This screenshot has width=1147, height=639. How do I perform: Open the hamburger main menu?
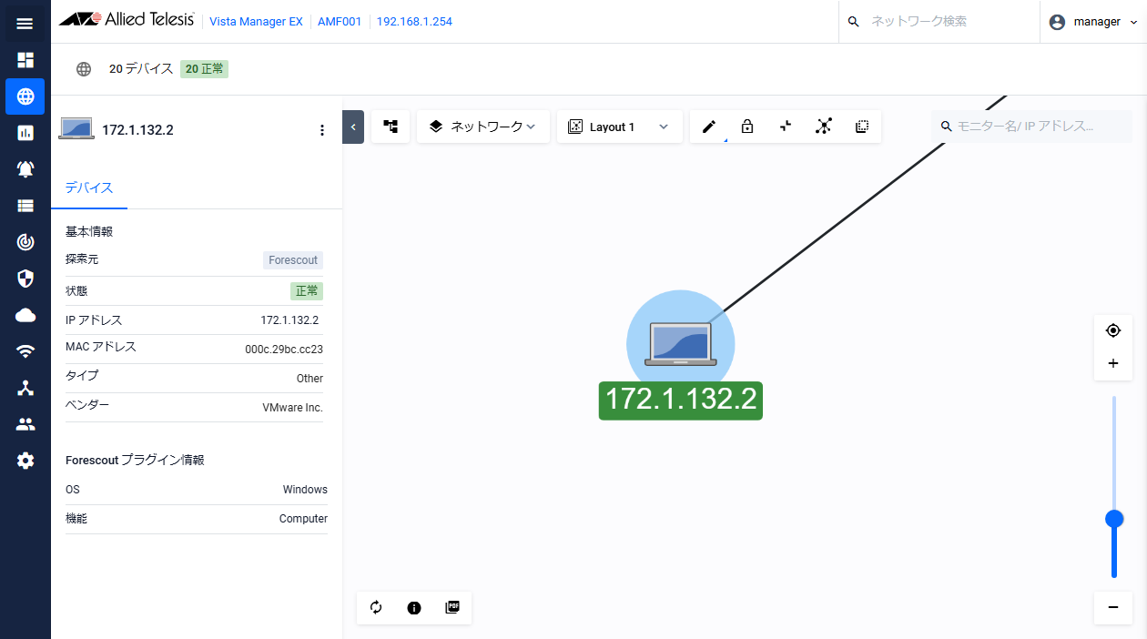(25, 23)
